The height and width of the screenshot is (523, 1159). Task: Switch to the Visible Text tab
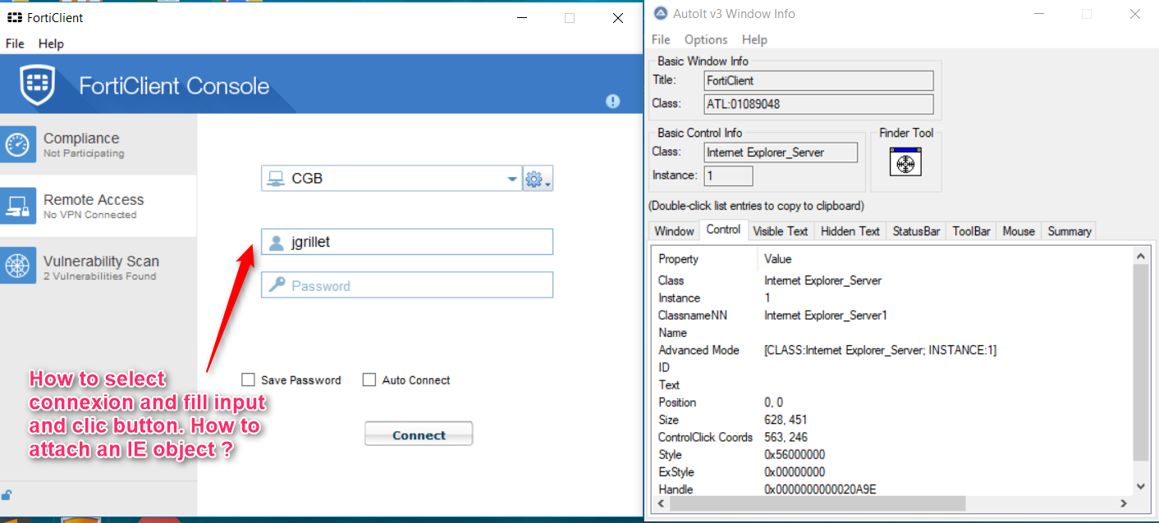[781, 231]
